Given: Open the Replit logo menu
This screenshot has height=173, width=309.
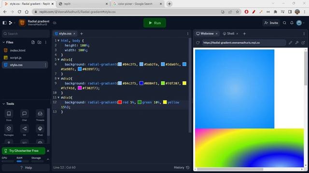Looking at the screenshot, I should [11, 23].
